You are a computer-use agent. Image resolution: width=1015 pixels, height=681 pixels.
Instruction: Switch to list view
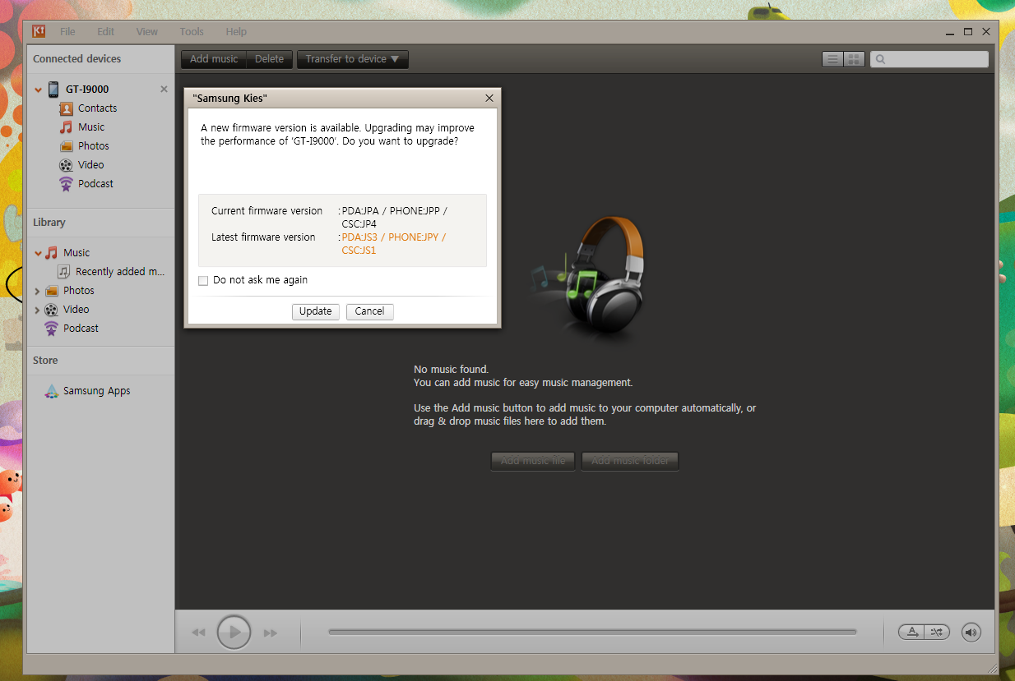pyautogui.click(x=832, y=59)
